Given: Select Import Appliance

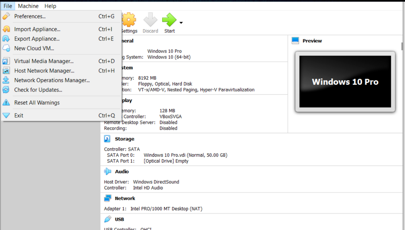Looking at the screenshot, I should coord(37,29).
